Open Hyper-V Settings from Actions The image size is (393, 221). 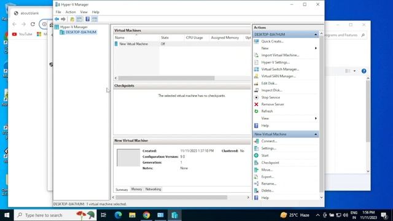click(275, 62)
